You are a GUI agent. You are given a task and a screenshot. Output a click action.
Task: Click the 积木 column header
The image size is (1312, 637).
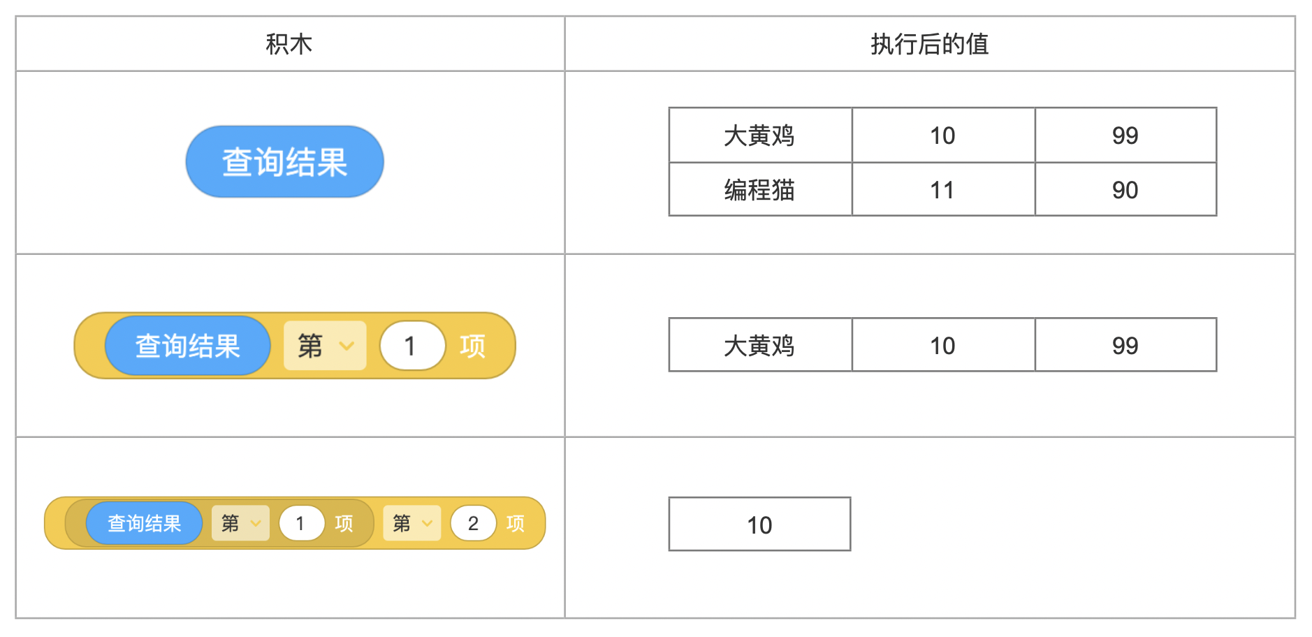click(289, 44)
